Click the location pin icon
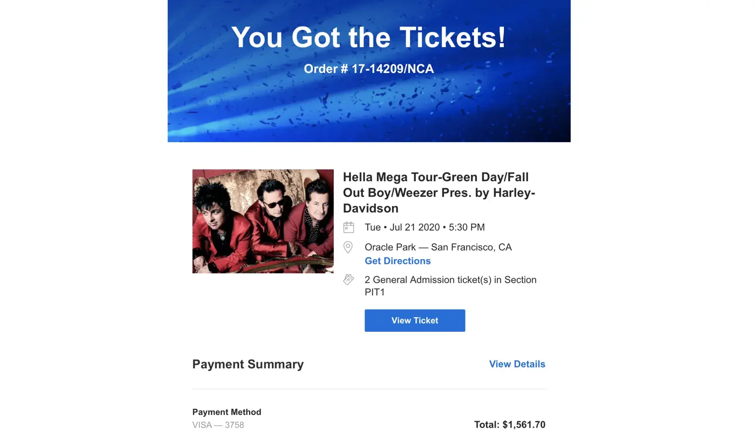The width and height of the screenshot is (754, 440). pyautogui.click(x=348, y=247)
